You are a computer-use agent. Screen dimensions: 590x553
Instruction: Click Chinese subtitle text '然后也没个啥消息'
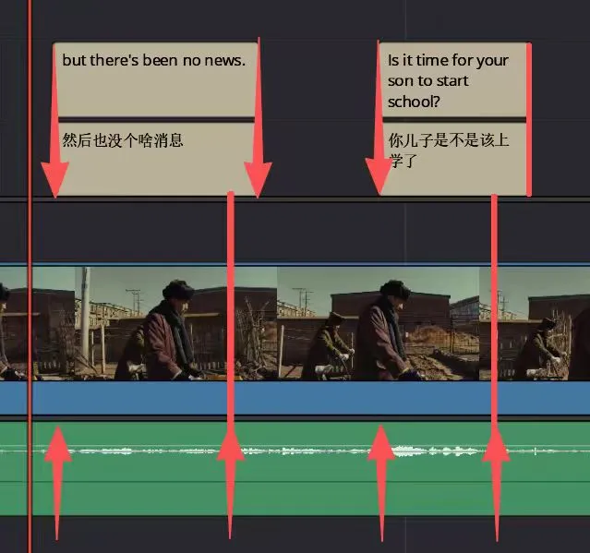tap(123, 140)
